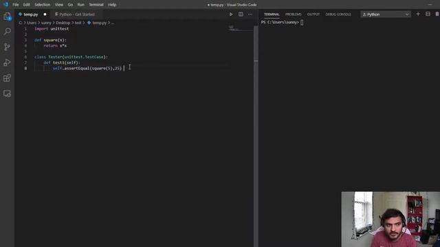This screenshot has width=440, height=247.
Task: Open the Go menu
Action: point(70,5)
